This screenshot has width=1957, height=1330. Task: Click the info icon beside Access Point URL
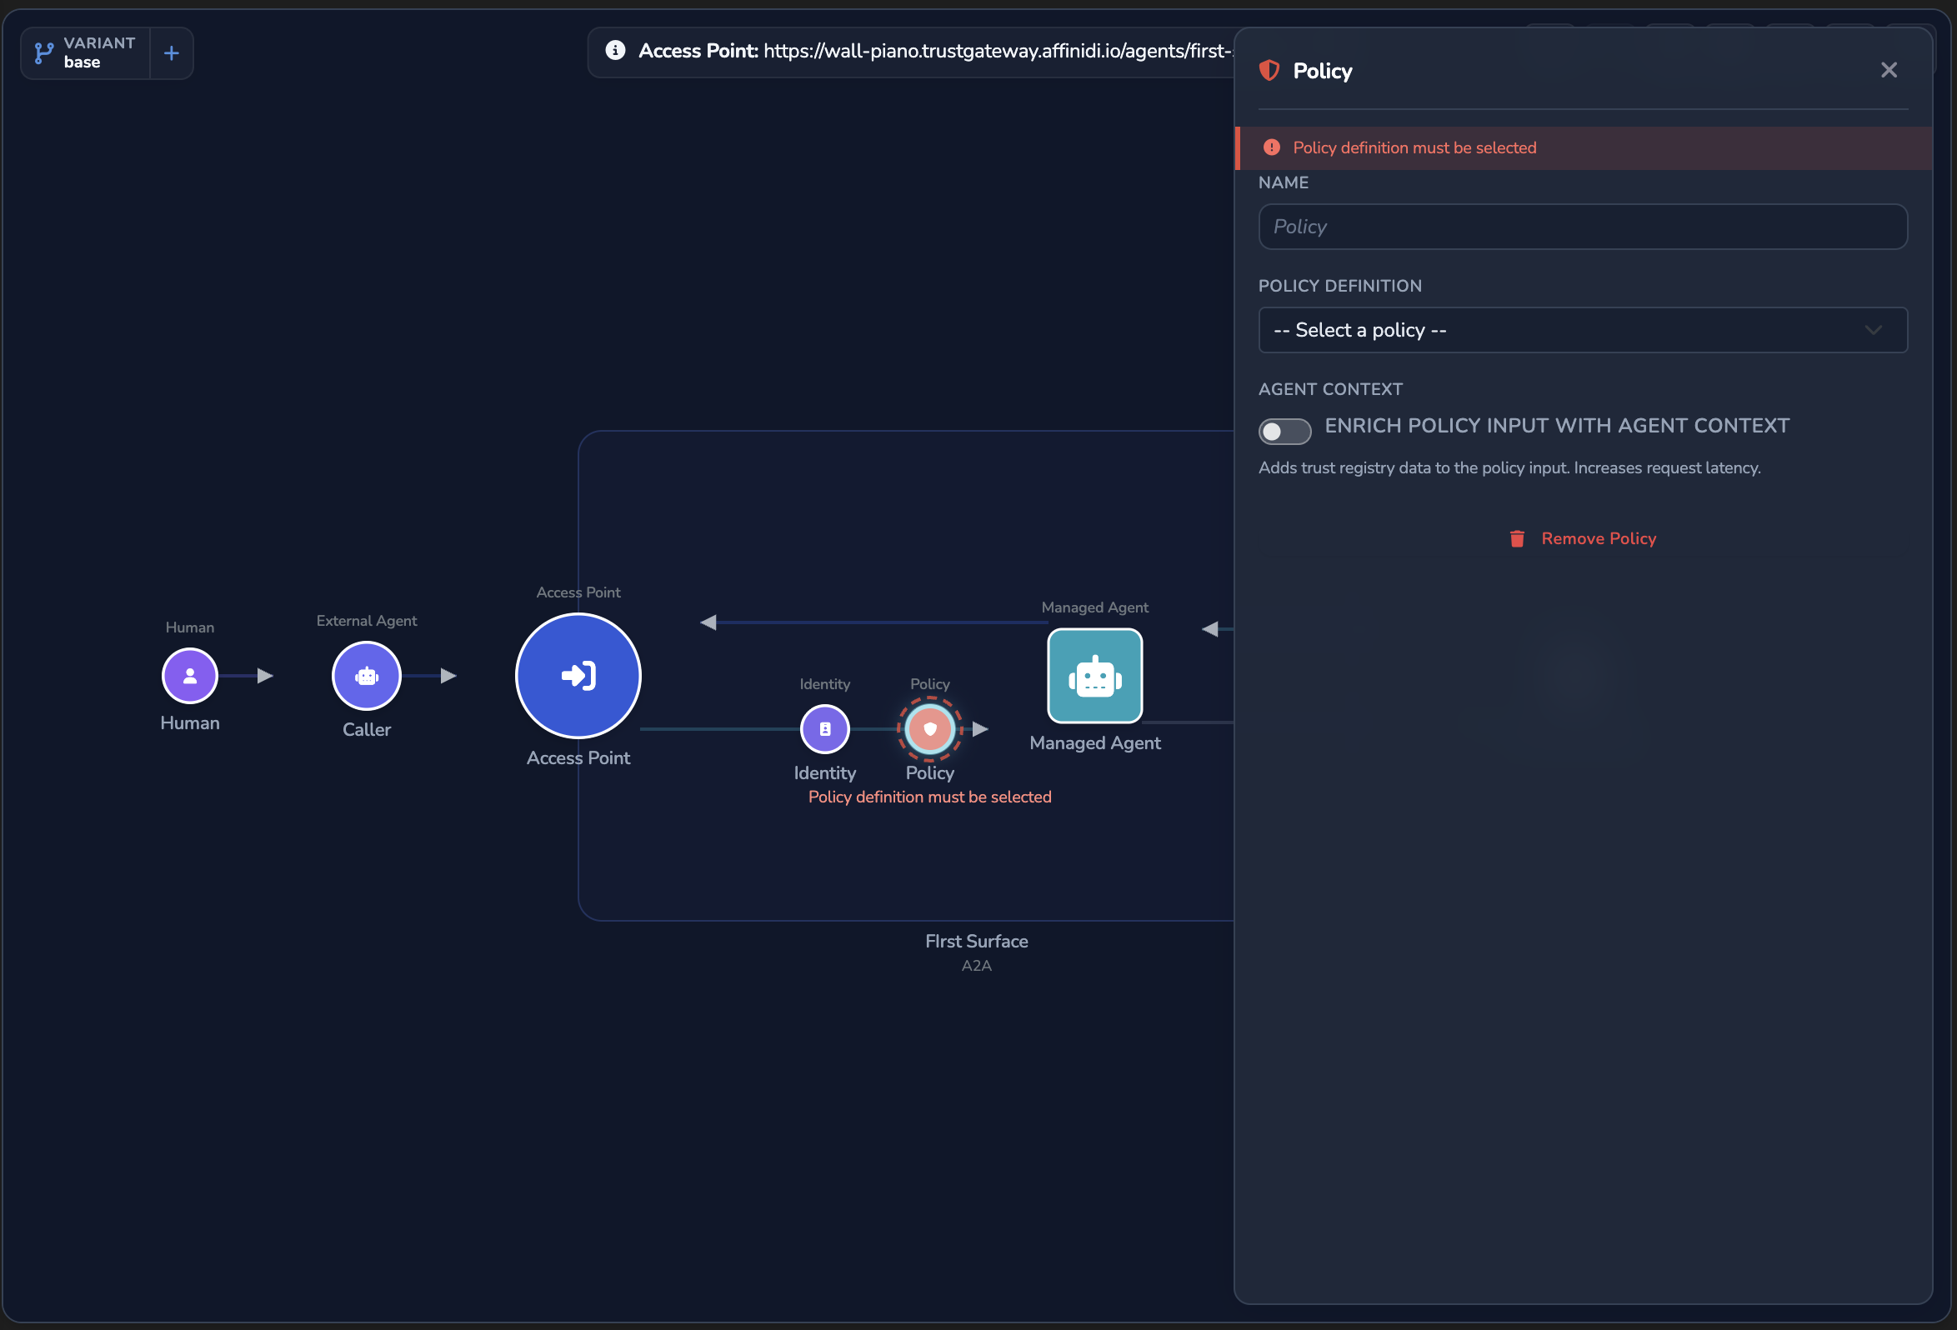[x=616, y=51]
